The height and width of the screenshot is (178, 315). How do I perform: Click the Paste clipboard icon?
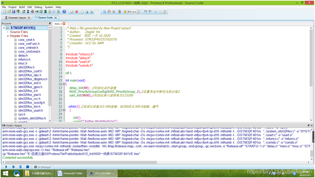pyautogui.click(x=165, y=12)
